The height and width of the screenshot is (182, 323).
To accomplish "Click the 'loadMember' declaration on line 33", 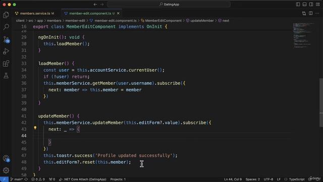I will (x=51, y=63).
